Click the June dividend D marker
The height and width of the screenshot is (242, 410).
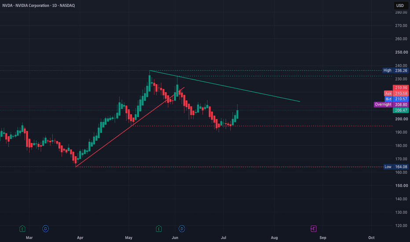[x=182, y=229]
